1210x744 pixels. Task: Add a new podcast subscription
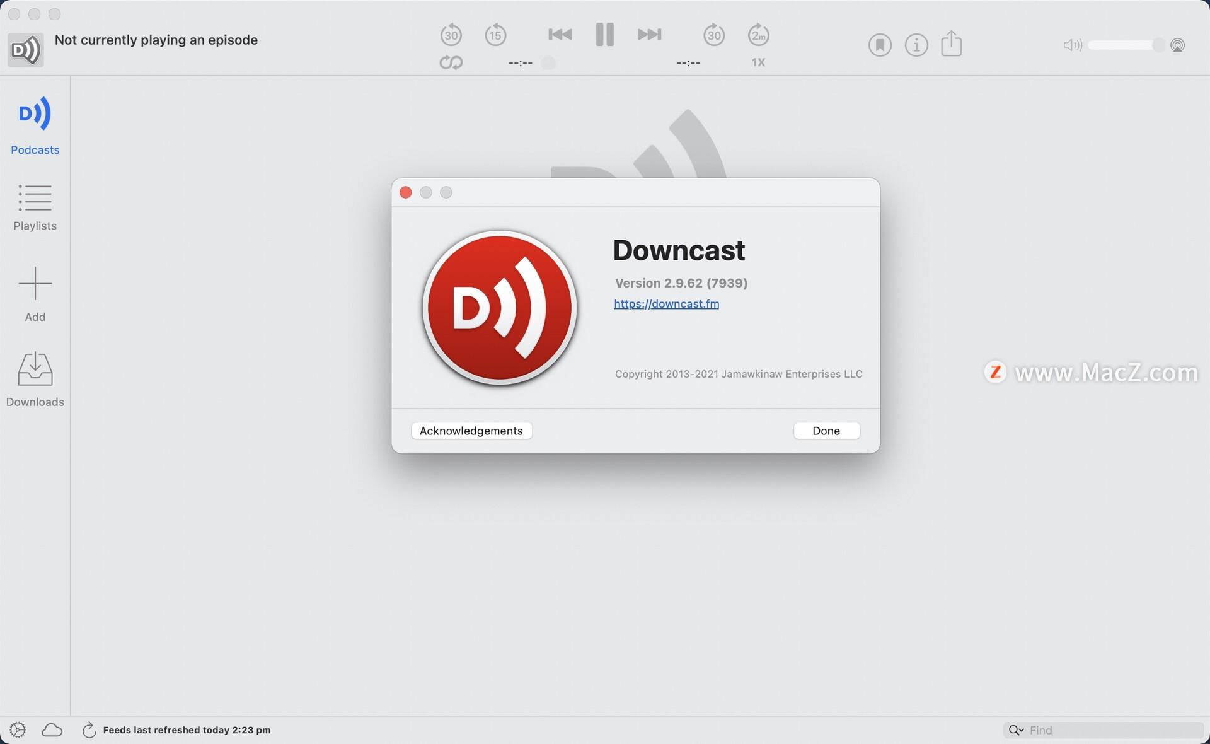pos(35,293)
